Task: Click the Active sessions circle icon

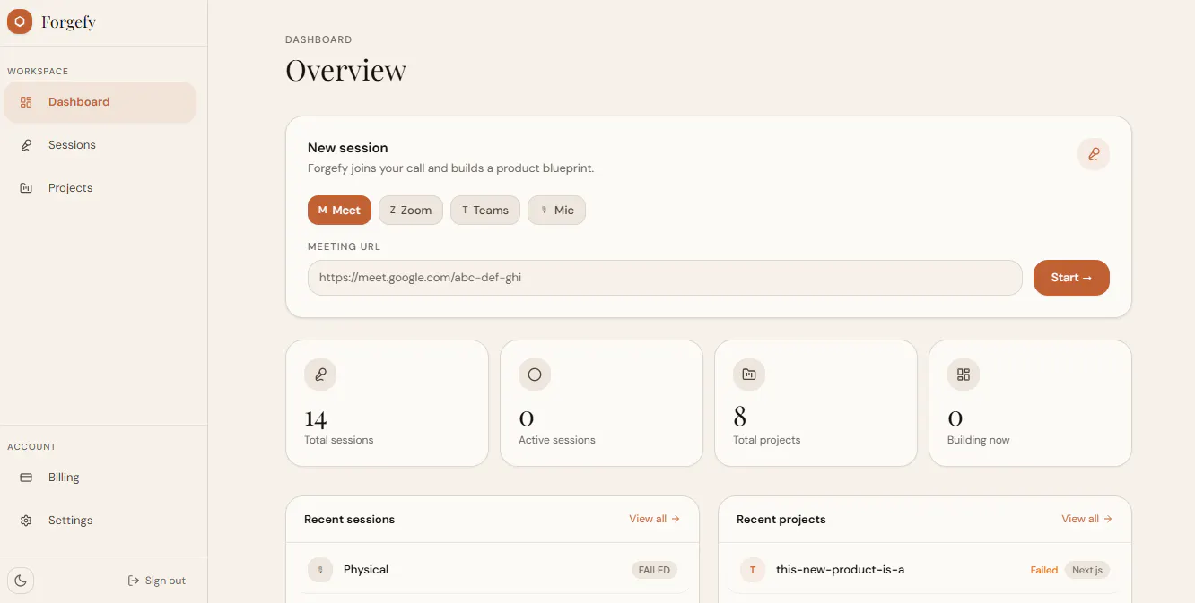Action: [x=535, y=375]
